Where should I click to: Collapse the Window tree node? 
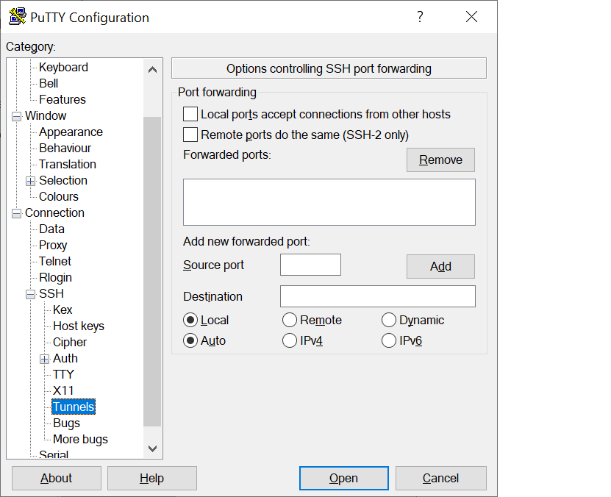(x=16, y=116)
